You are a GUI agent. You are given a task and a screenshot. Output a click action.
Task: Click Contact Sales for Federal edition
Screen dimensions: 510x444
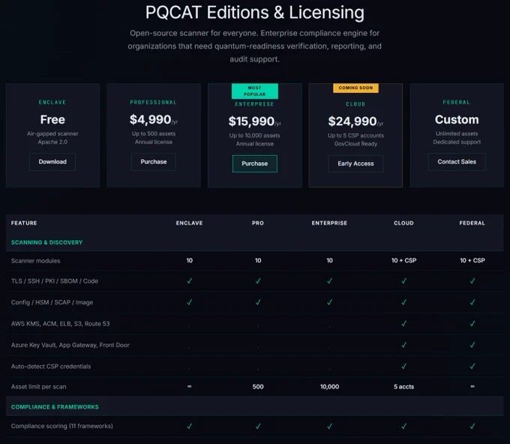(x=457, y=162)
